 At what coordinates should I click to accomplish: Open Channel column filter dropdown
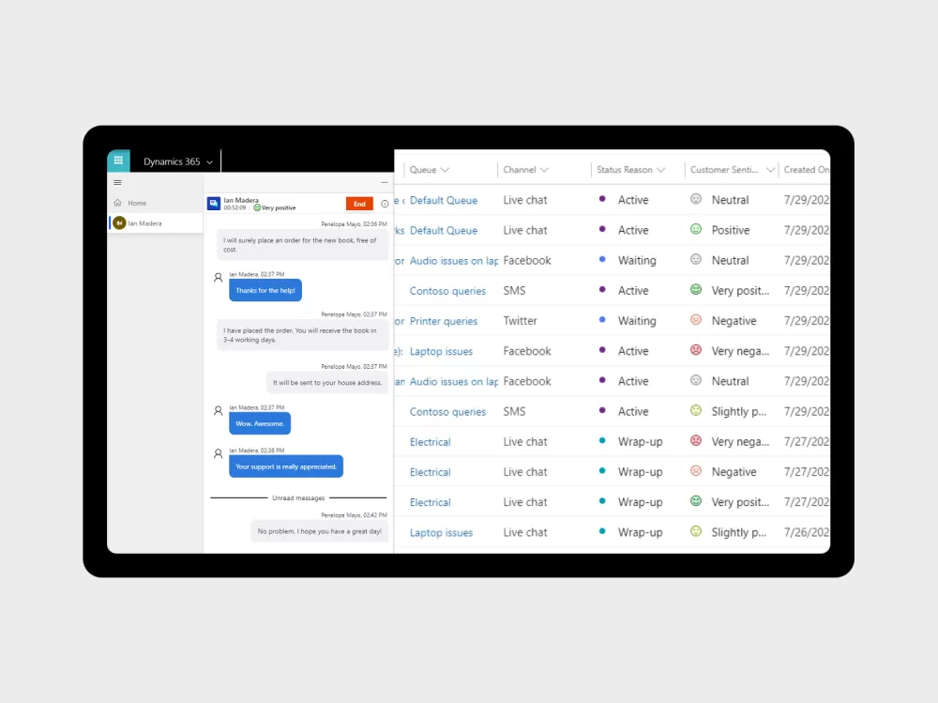[x=544, y=170]
